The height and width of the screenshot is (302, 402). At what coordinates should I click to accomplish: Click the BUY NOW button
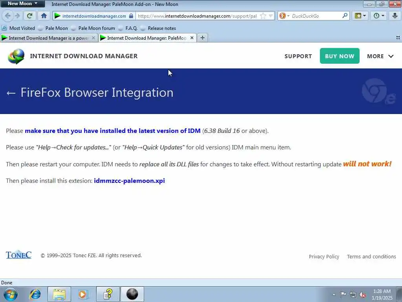340,56
